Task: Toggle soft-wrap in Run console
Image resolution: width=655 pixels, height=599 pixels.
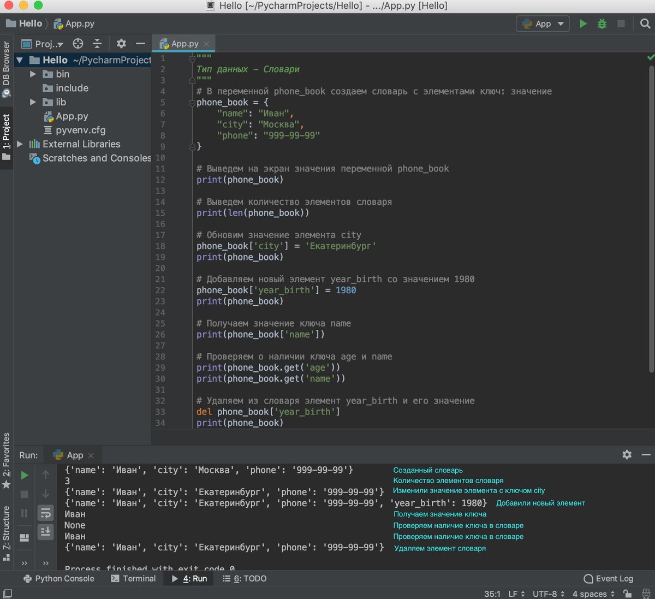Action: click(x=46, y=513)
